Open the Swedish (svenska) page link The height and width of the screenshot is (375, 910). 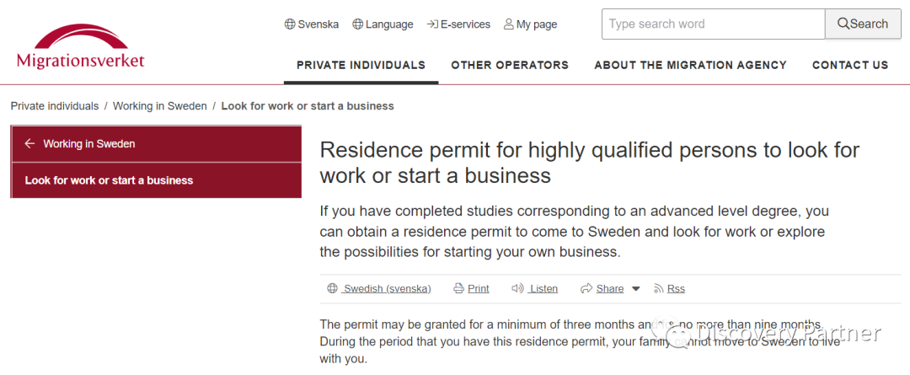click(387, 288)
